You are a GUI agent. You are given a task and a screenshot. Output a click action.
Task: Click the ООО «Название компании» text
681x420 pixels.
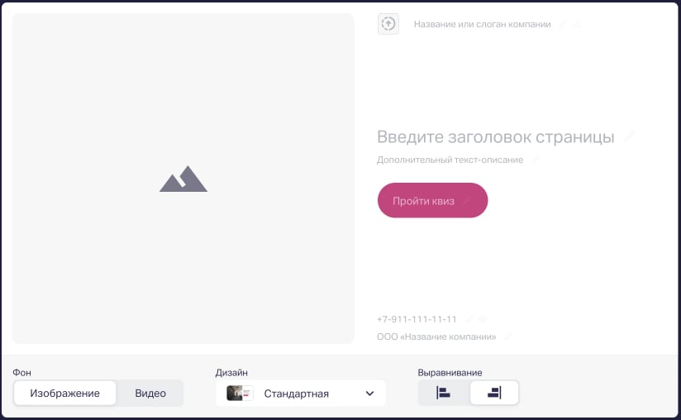(436, 336)
